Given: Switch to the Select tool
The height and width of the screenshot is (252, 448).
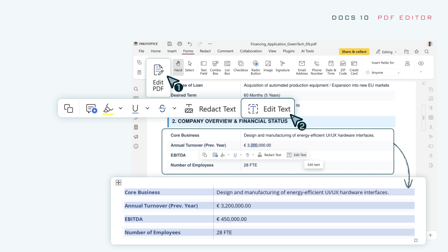Looking at the screenshot, I should 190,66.
